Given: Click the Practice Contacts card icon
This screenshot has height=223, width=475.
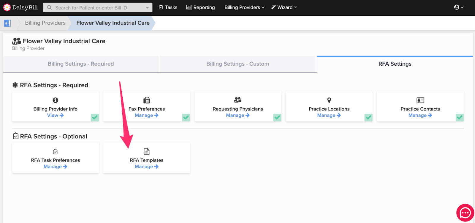Looking at the screenshot, I should pyautogui.click(x=420, y=100).
